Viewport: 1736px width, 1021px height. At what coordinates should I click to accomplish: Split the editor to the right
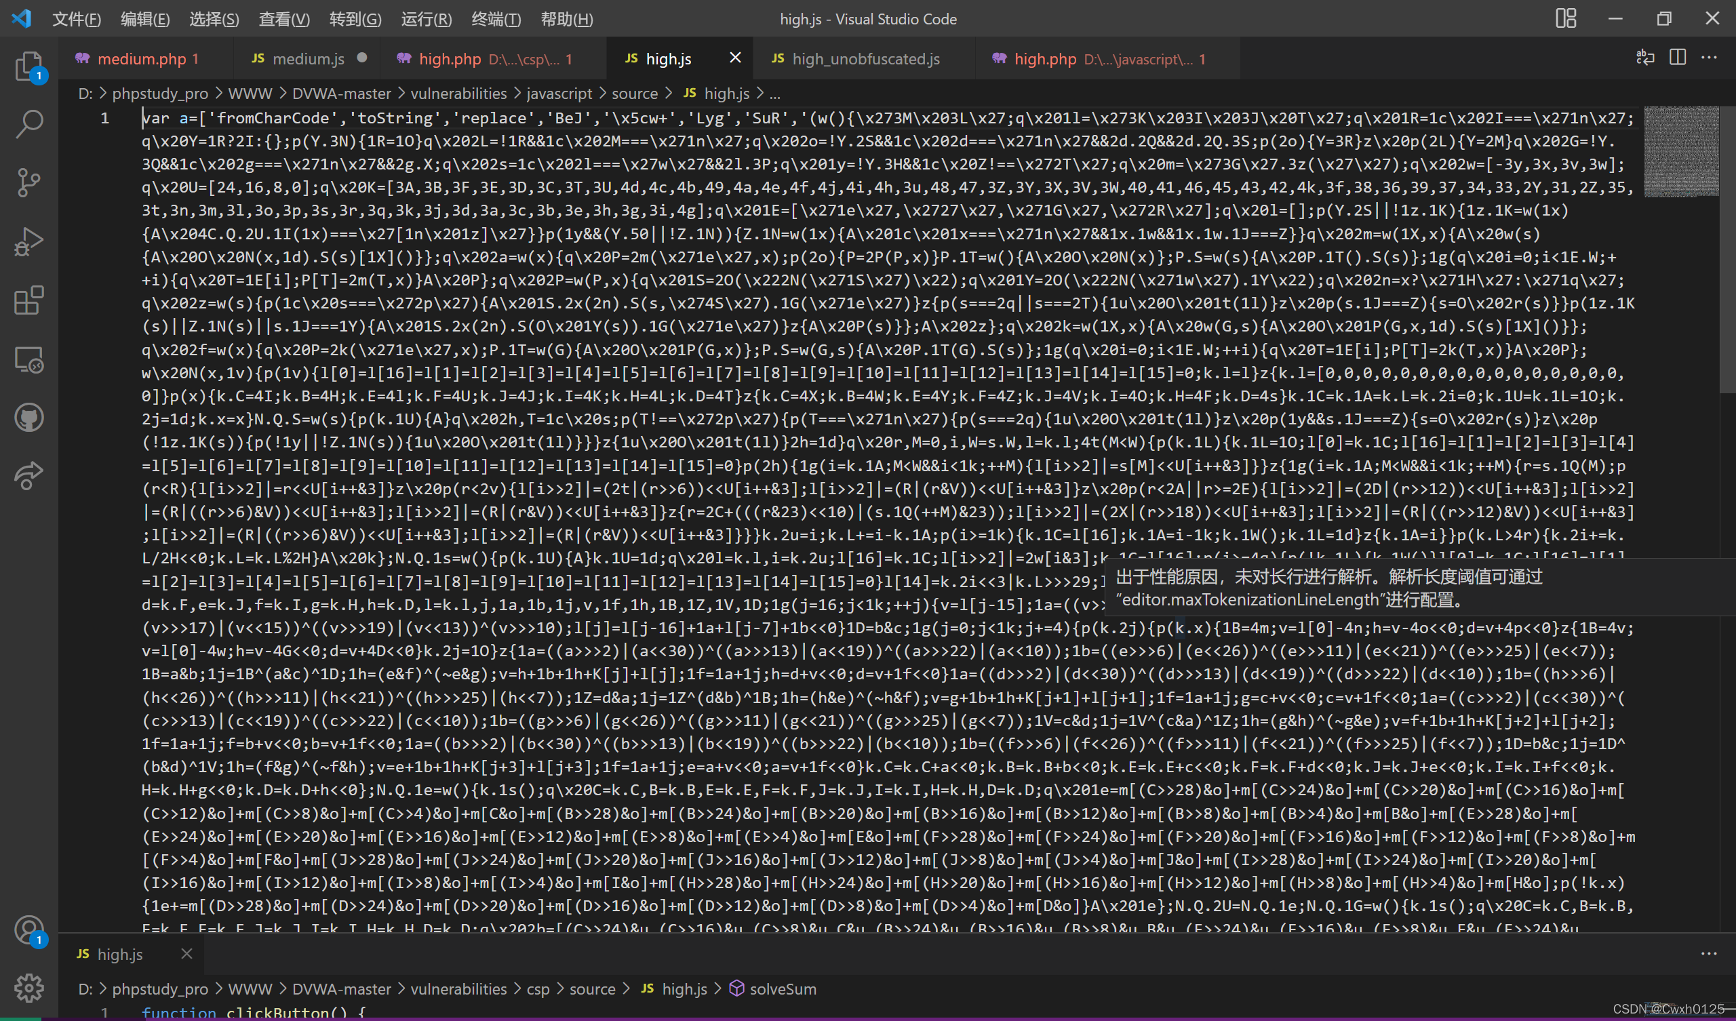pos(1678,58)
